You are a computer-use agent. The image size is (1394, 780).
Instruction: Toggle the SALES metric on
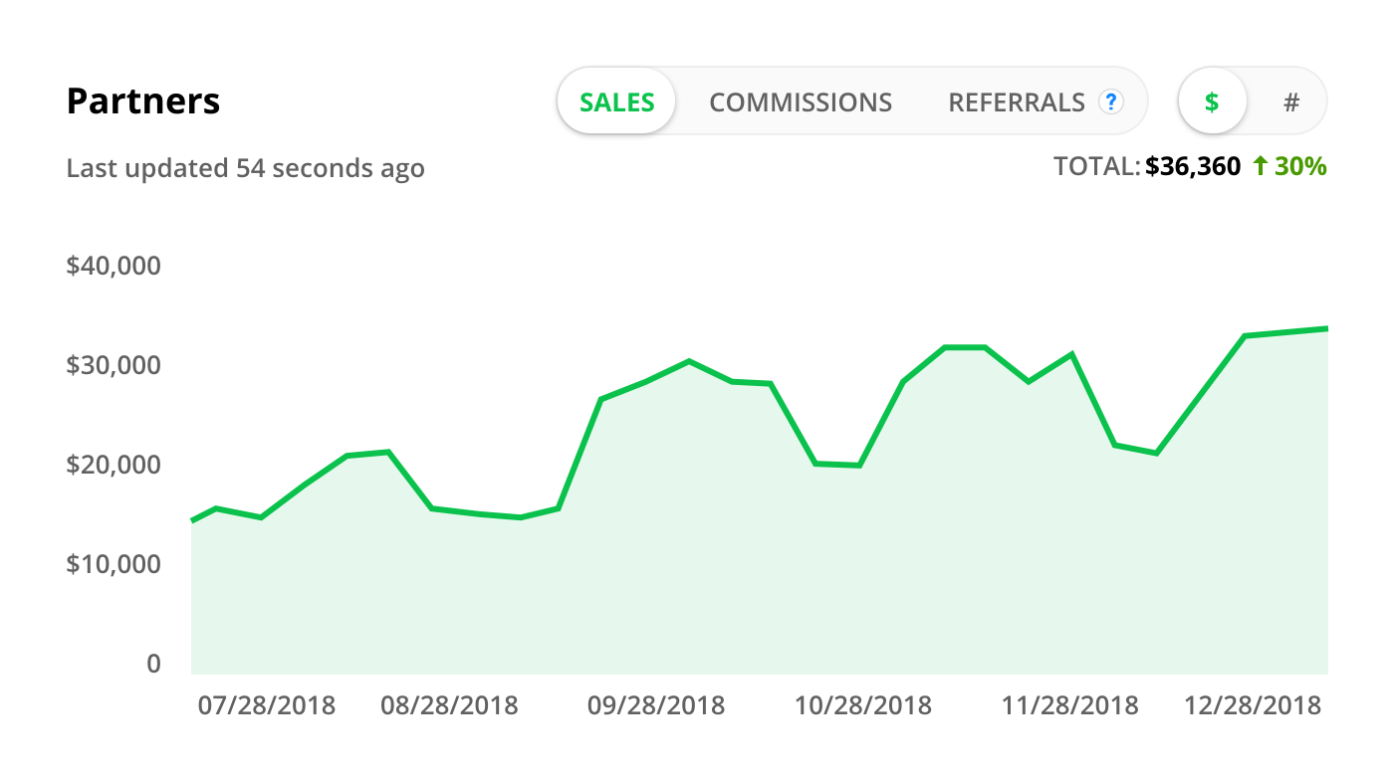(616, 100)
